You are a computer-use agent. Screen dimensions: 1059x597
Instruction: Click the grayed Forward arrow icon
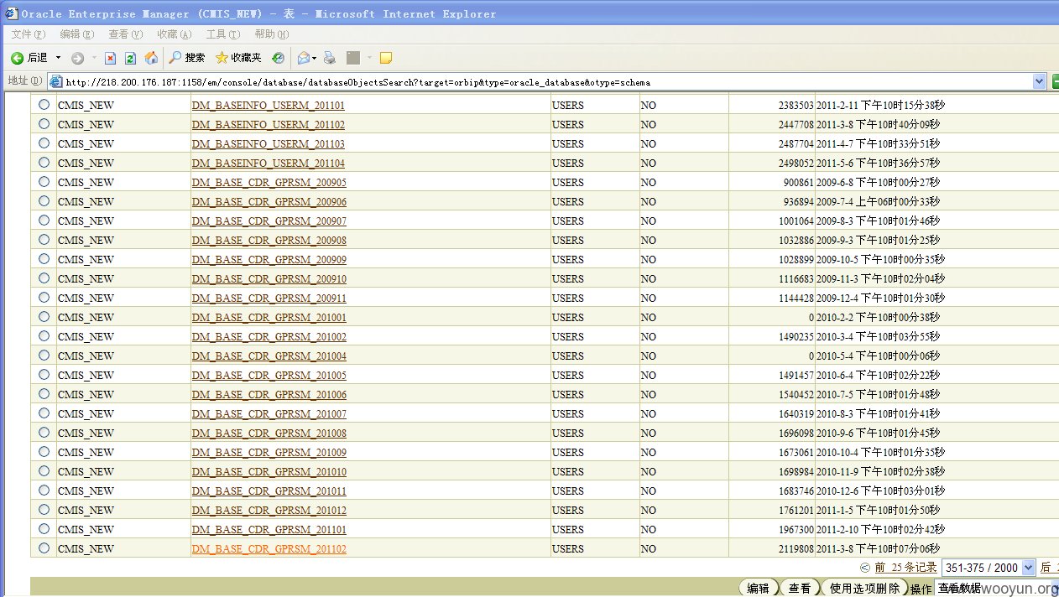pos(77,58)
